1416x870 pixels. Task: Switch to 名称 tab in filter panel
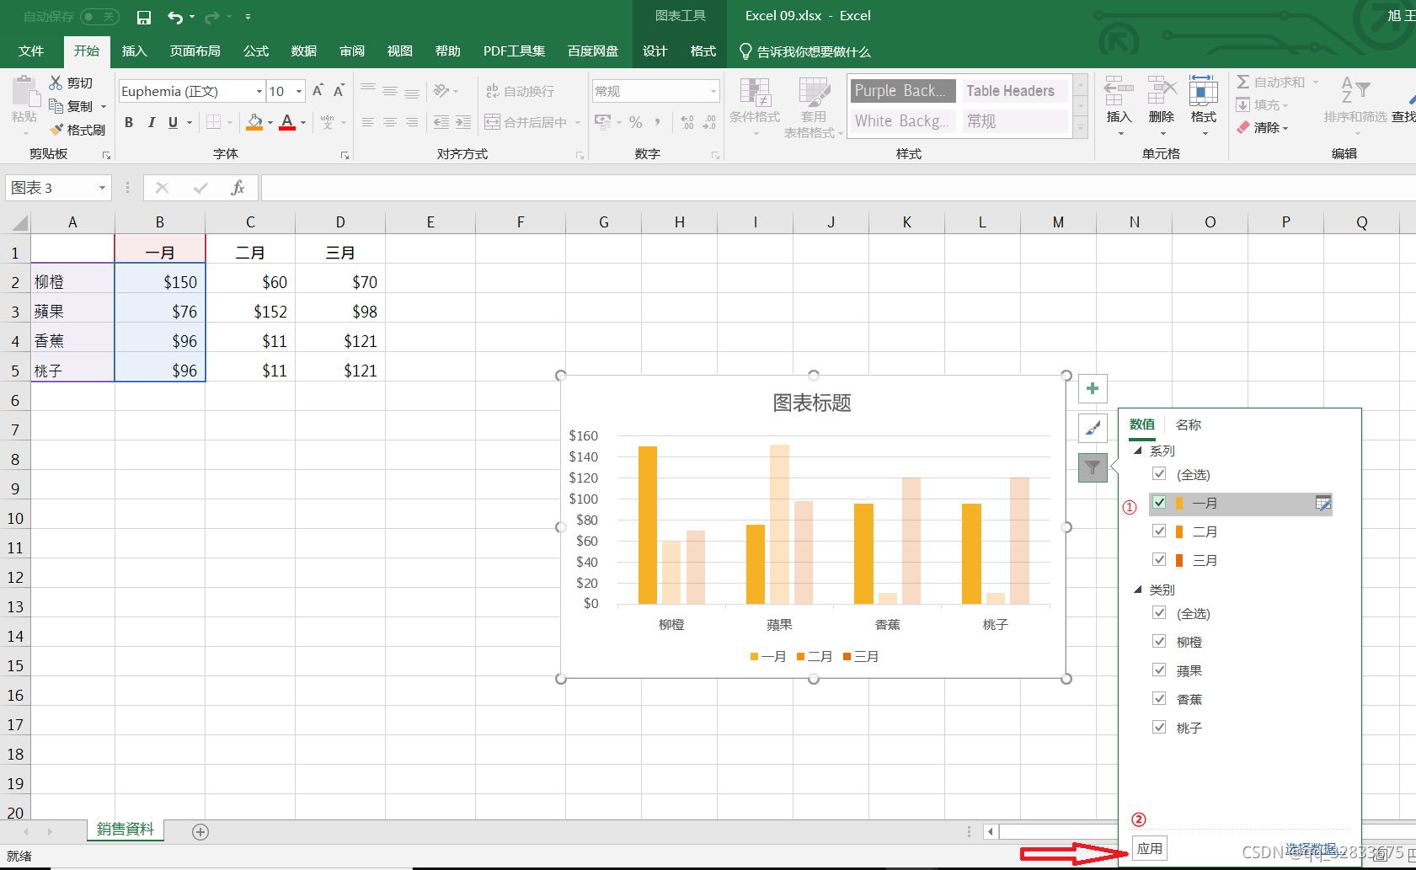pos(1189,424)
